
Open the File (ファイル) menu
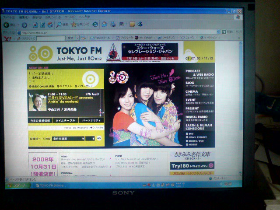click(x=9, y=17)
